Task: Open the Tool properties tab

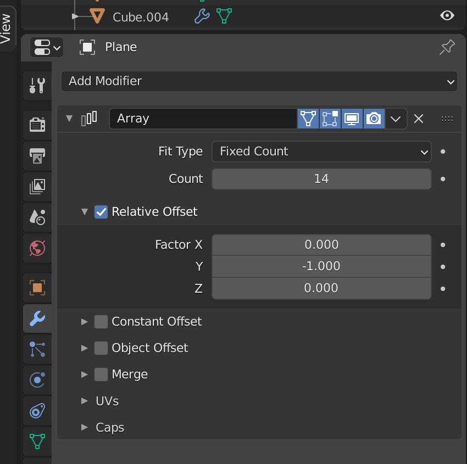Action: [37, 86]
